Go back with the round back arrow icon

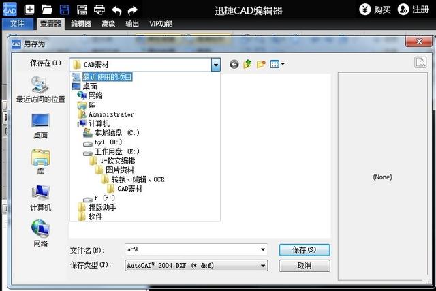234,65
